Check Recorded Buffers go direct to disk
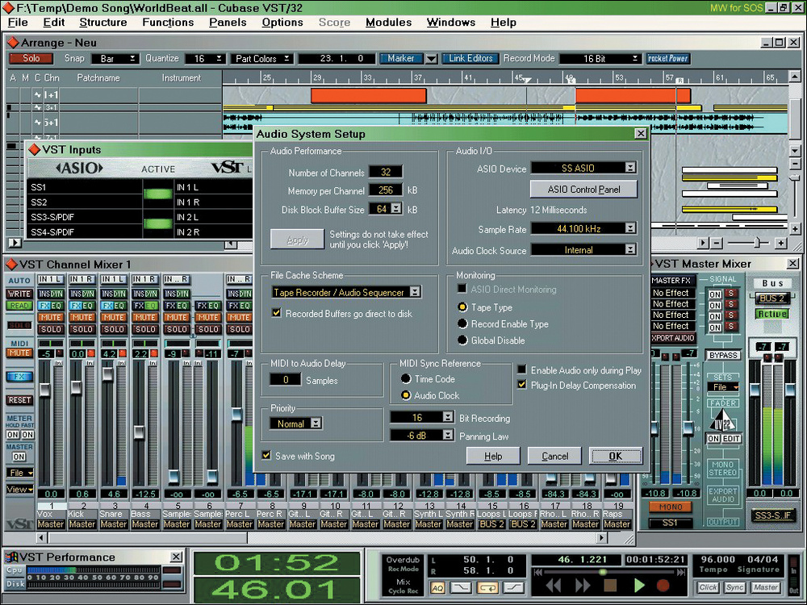This screenshot has width=807, height=605. pos(278,313)
